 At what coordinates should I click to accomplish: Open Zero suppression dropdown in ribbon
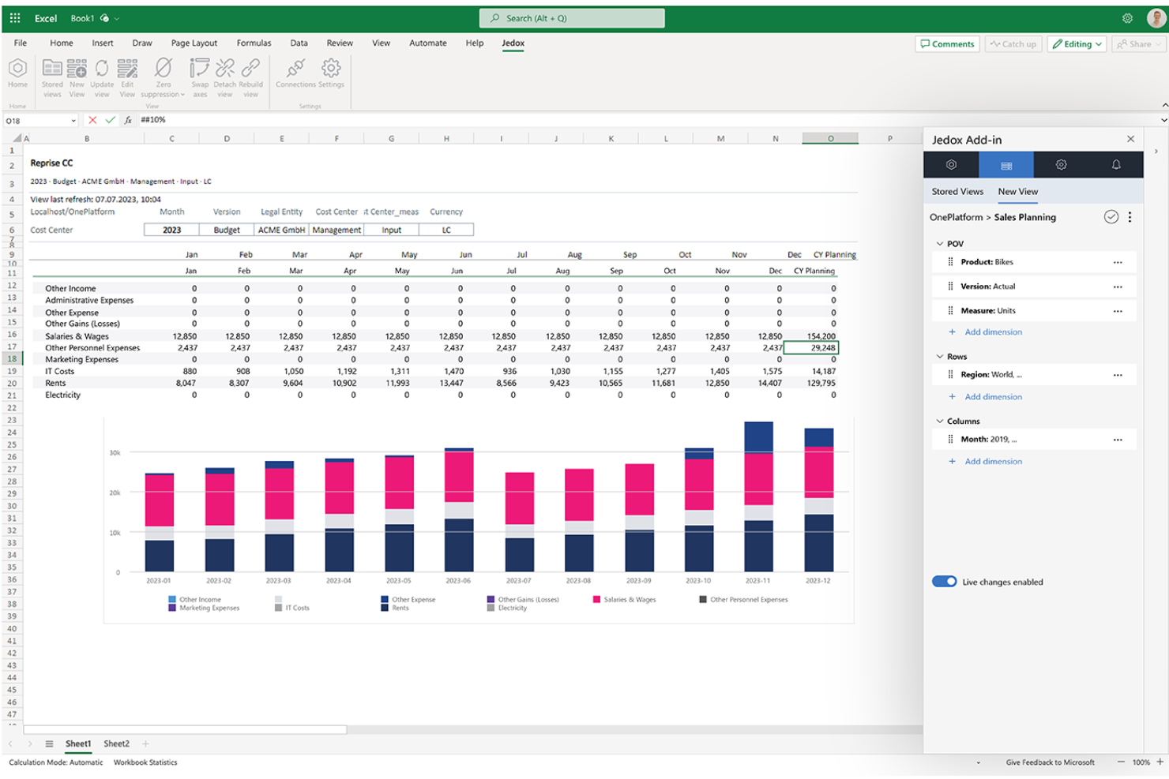pos(163,78)
